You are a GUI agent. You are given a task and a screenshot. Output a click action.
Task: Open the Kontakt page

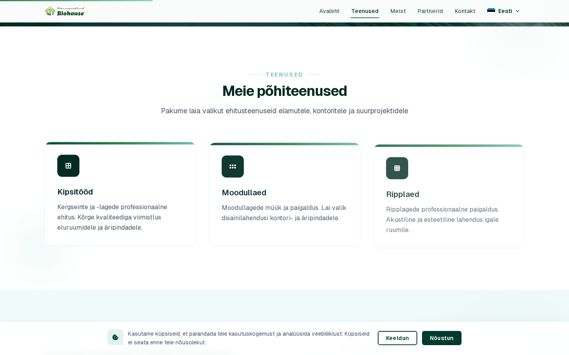coord(465,11)
